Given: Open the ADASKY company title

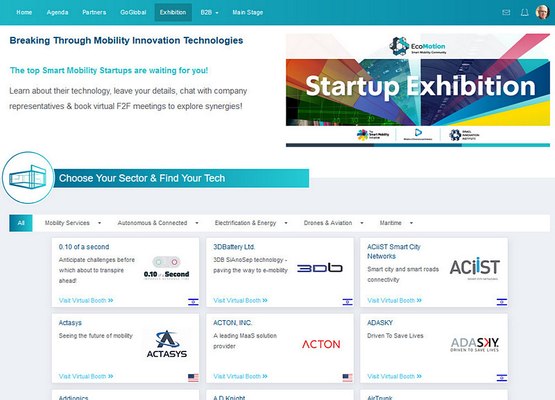Looking at the screenshot, I should pos(379,323).
